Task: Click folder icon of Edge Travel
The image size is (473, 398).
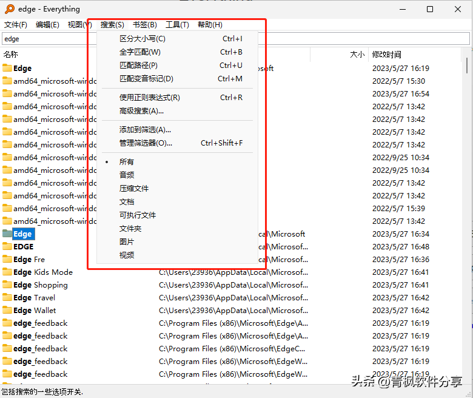Action: coord(7,297)
